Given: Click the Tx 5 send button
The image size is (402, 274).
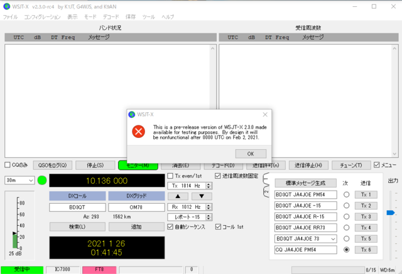Looking at the screenshot, I should [366, 239].
